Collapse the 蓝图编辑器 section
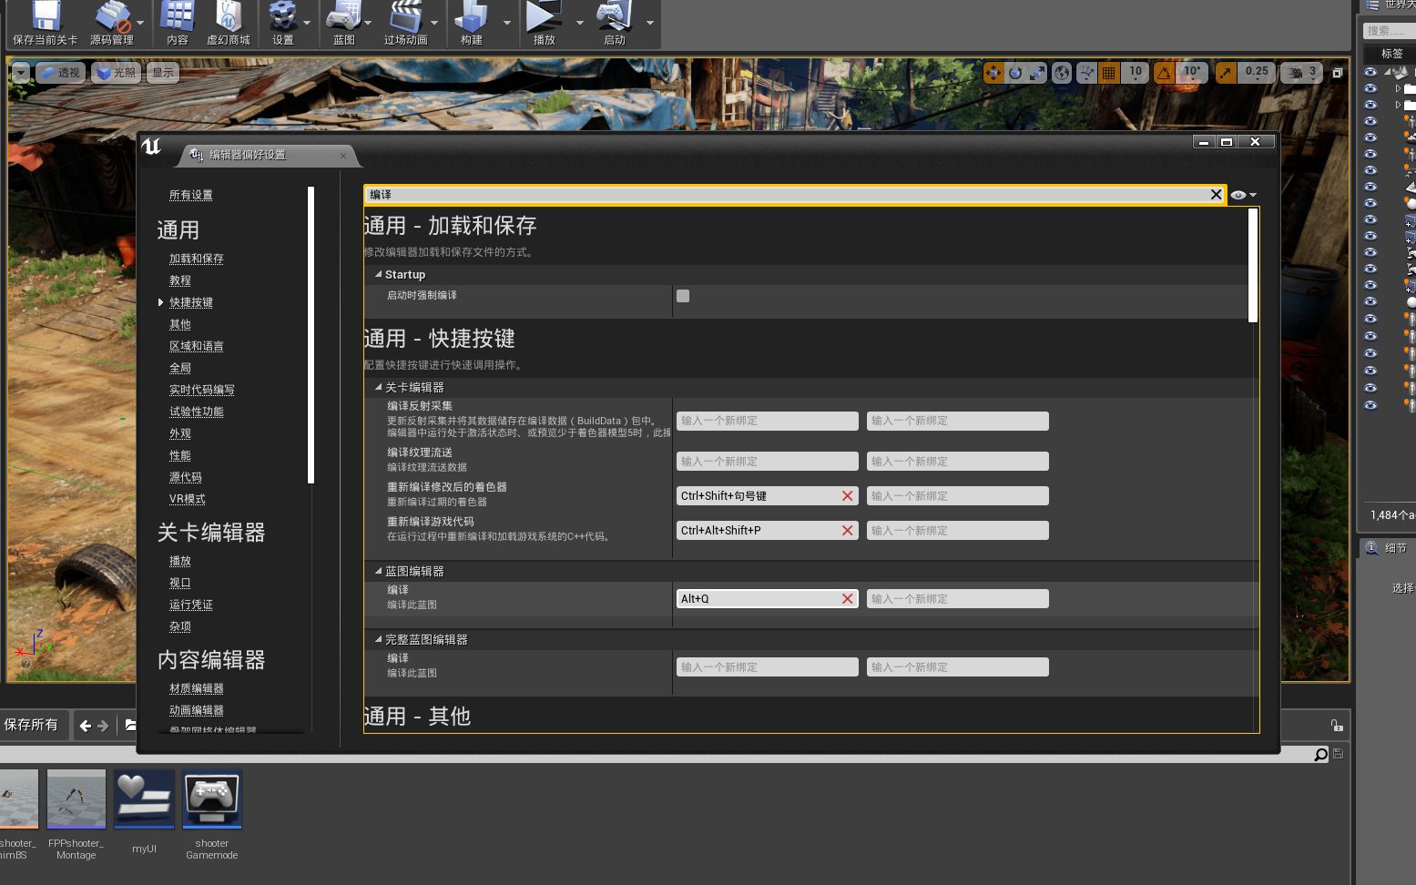1416x885 pixels. (378, 571)
